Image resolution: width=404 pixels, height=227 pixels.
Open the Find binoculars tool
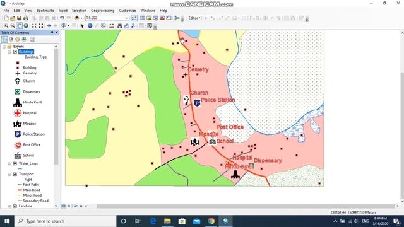pyautogui.click(x=120, y=26)
